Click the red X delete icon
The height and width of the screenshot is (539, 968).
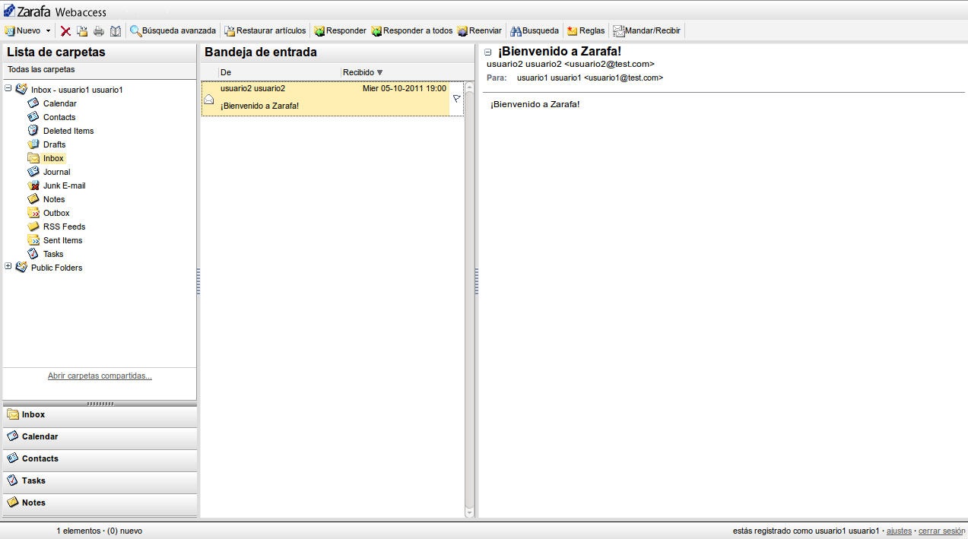pos(66,31)
